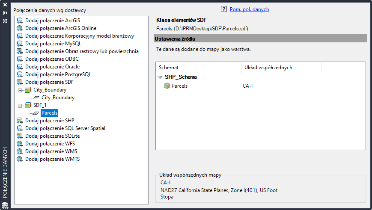Open the Pom. poł. danych help link
This screenshot has height=210, width=372.
point(250,9)
